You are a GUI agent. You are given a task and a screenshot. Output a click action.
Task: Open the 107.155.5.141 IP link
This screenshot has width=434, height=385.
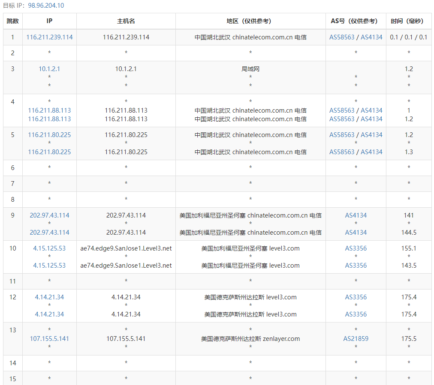point(49,339)
